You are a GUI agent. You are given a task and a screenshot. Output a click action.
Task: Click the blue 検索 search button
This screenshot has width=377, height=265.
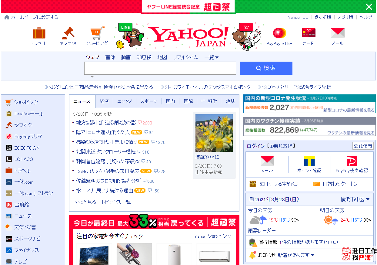coord(266,68)
